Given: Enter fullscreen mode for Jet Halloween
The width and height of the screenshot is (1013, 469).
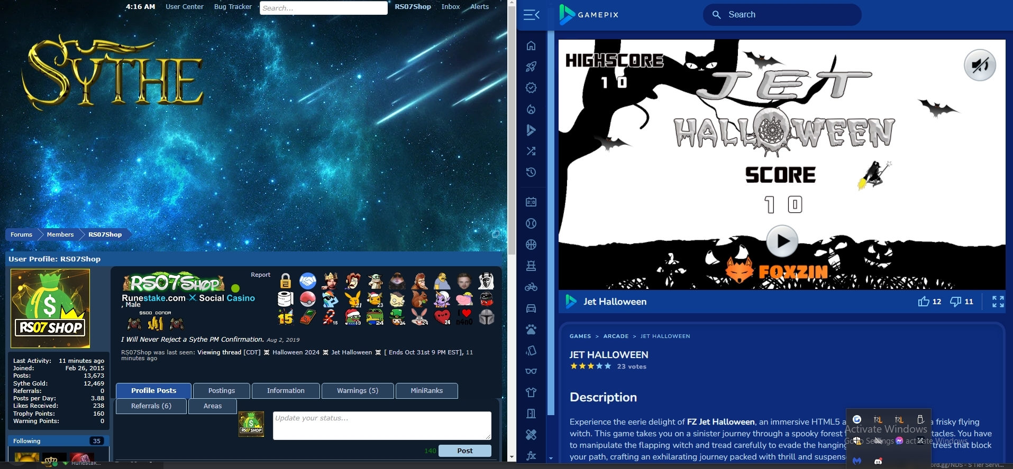Looking at the screenshot, I should pos(998,302).
